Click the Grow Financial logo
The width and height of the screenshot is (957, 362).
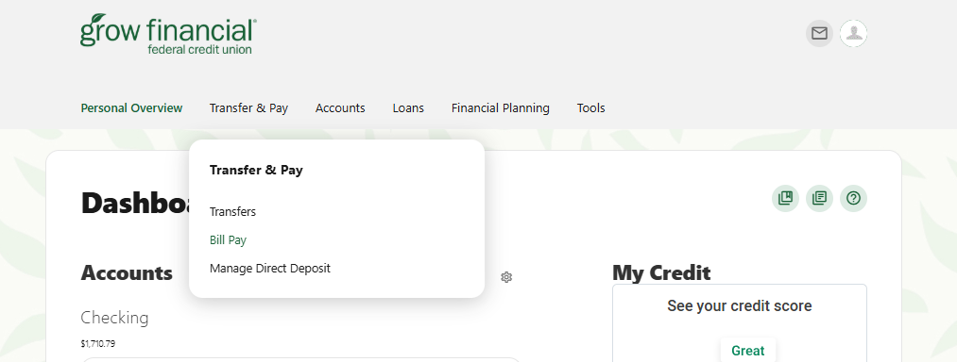[x=168, y=34]
